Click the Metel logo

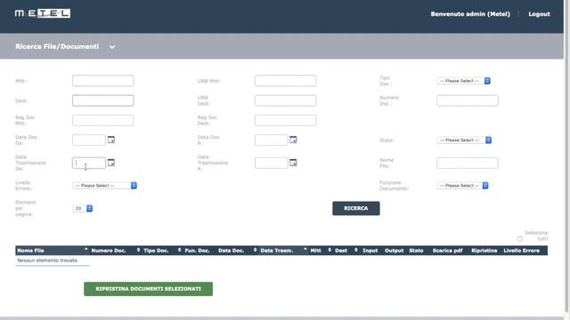coord(43,13)
